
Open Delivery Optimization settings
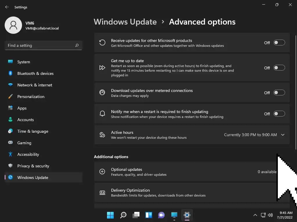[x=192, y=193]
